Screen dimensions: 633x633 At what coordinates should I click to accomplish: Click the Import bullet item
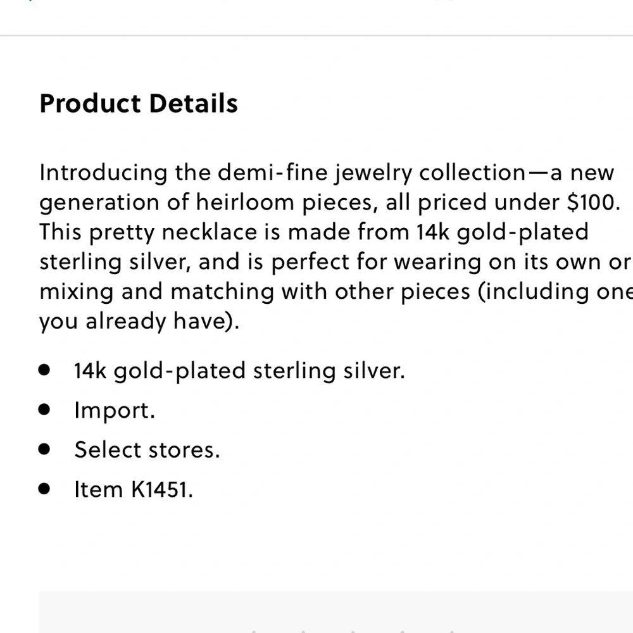115,411
